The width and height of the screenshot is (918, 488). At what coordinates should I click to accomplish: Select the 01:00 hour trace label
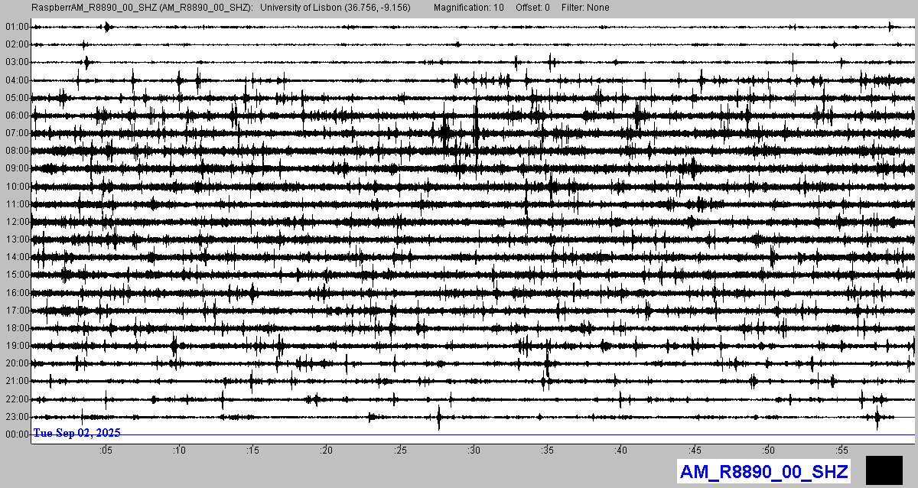(16, 27)
